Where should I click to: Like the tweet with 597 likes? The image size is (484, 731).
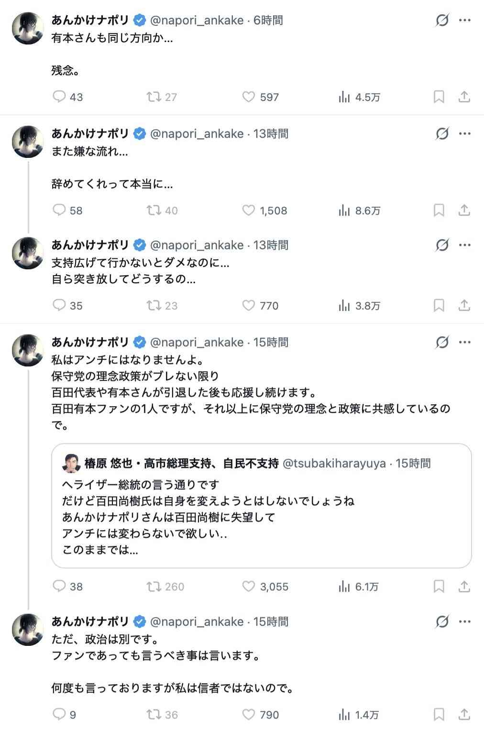[249, 97]
